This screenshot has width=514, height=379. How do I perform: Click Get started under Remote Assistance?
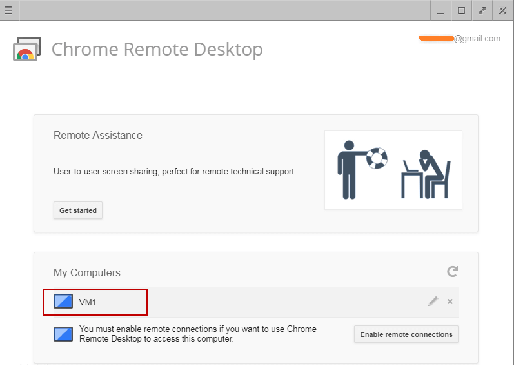(x=78, y=210)
